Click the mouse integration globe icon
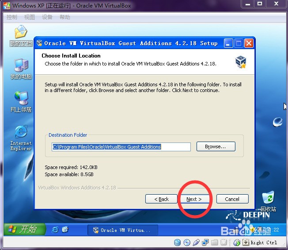288x250 pixels. 237,242
